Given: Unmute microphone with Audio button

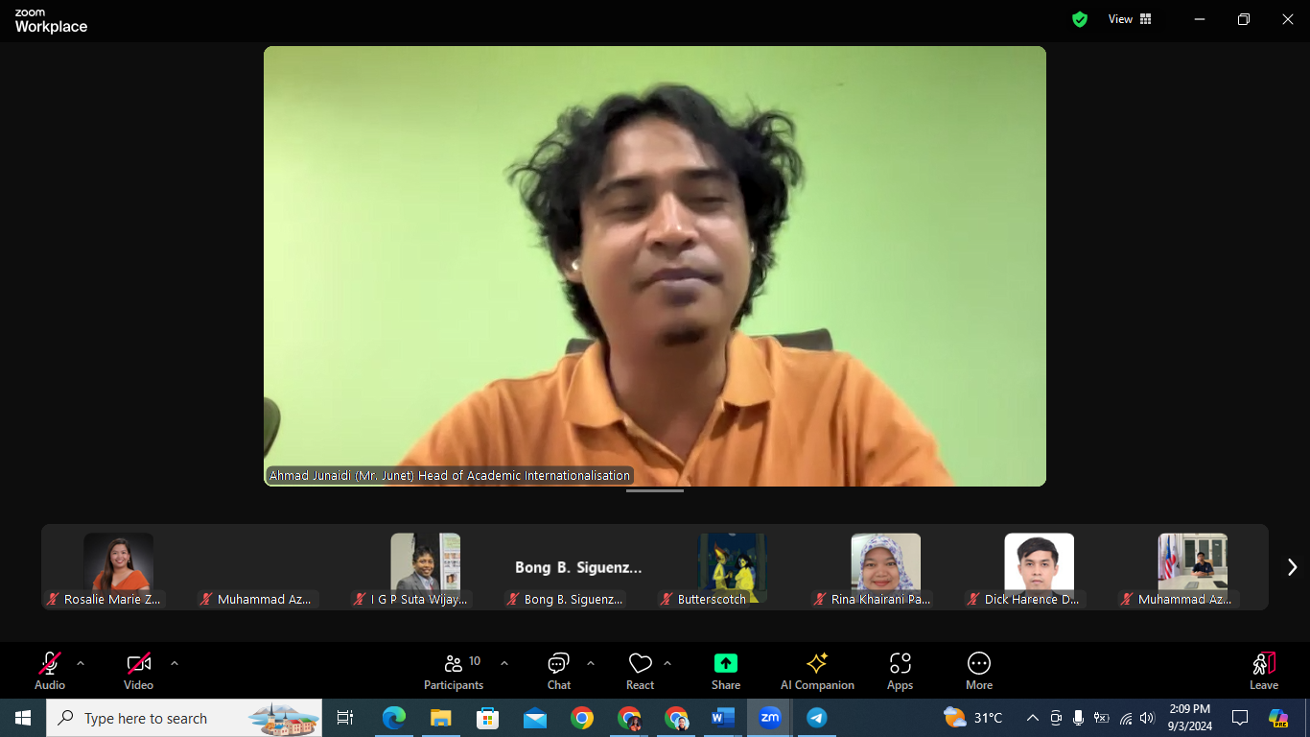Looking at the screenshot, I should pyautogui.click(x=50, y=671).
